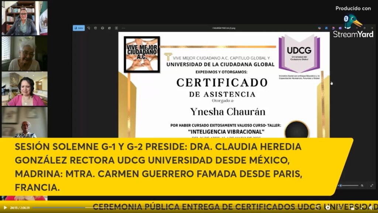Click the name Ynesha Chaurán on certificate
This screenshot has width=378, height=213.
(x=228, y=112)
